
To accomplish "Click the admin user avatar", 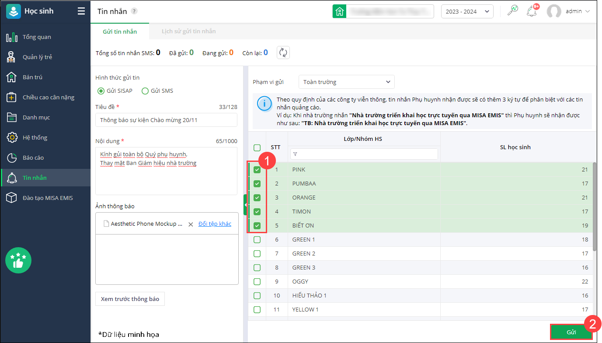I will click(554, 11).
